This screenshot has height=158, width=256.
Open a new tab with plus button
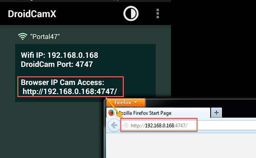(x=216, y=113)
